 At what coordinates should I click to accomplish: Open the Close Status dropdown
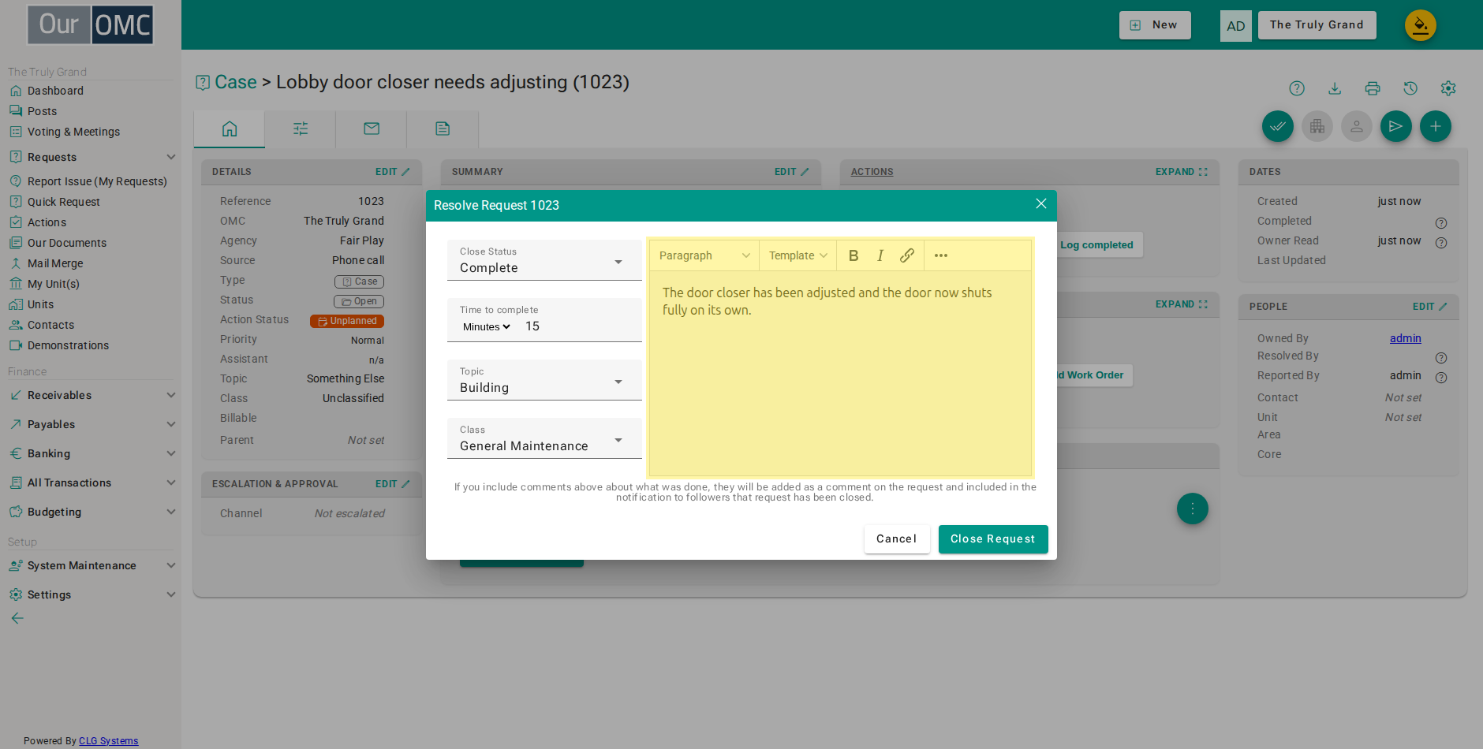point(544,260)
